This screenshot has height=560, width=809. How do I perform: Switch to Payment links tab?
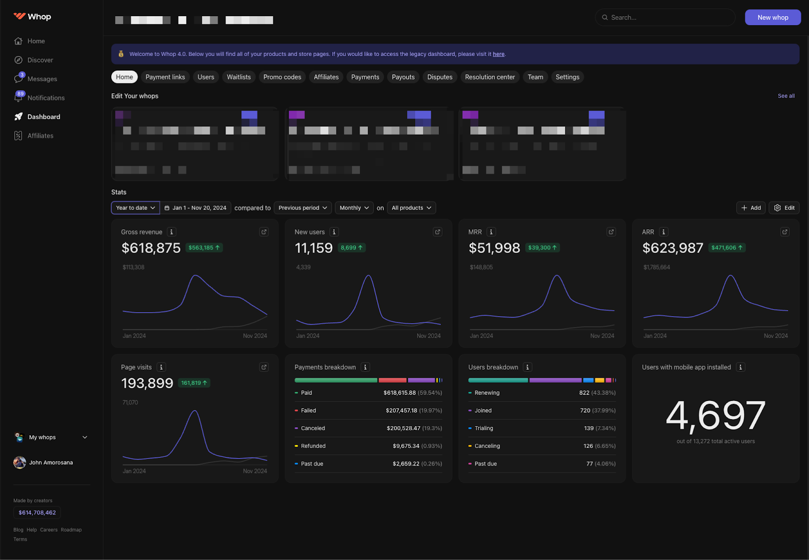(x=165, y=77)
